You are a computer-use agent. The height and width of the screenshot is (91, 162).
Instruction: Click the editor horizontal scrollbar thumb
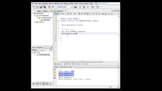83,62
